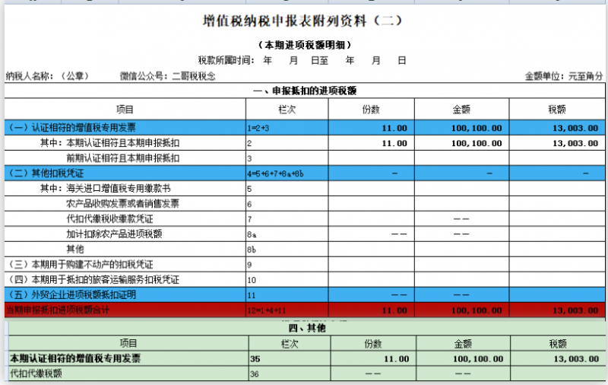Screen dimensions: 608x385
Task: Select the 农产品收购发票或者销售发票 cell
Action: point(123,203)
